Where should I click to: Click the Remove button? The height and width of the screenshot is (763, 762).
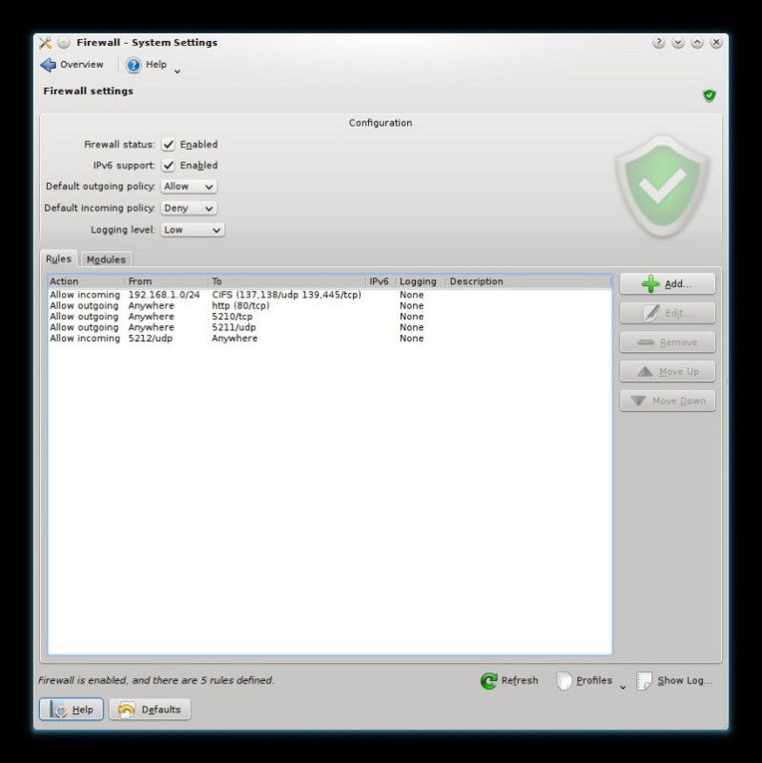[x=668, y=342]
